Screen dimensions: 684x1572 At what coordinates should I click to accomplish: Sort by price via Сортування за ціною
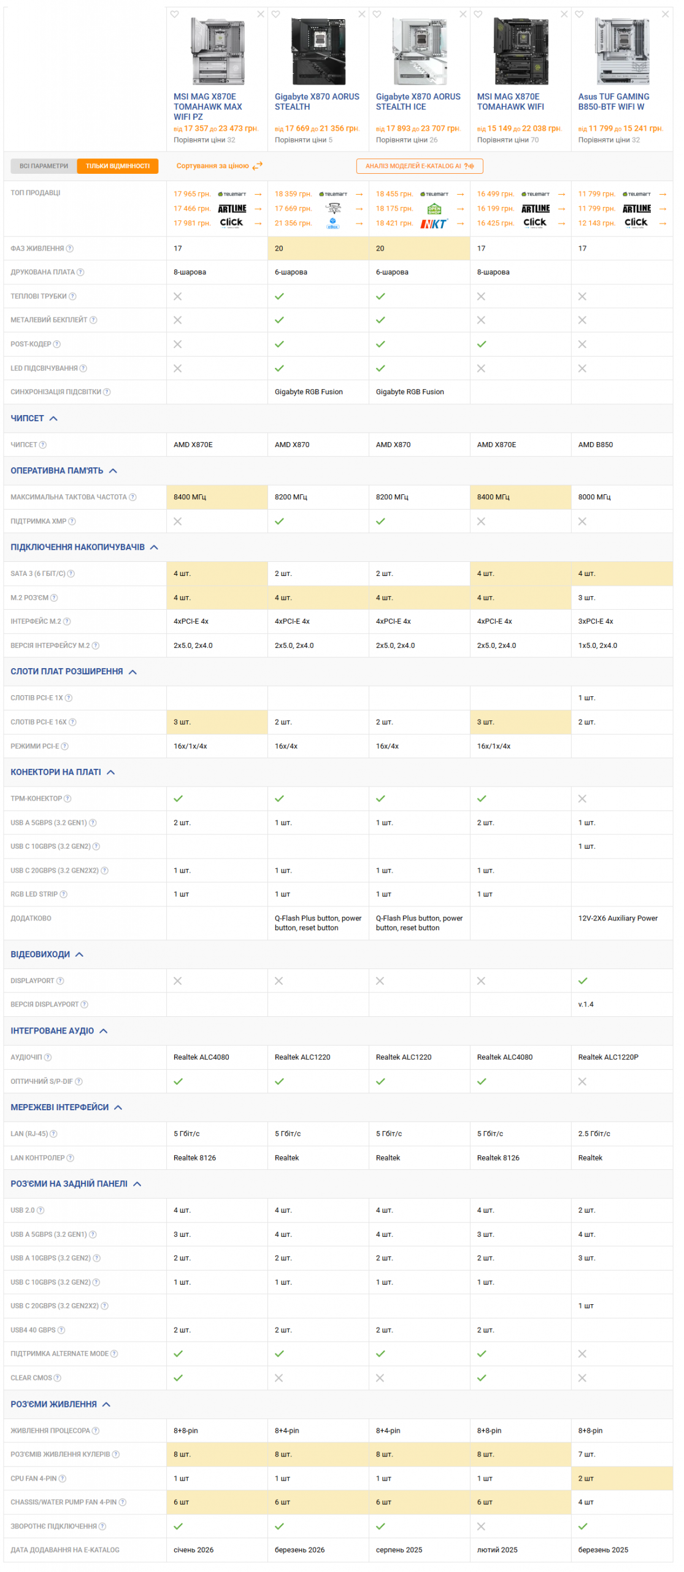[x=213, y=166]
